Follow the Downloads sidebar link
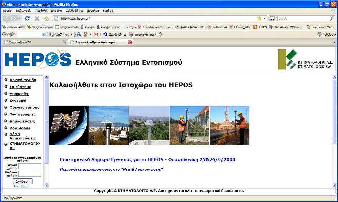The height and width of the screenshot is (202, 338). coord(20,128)
